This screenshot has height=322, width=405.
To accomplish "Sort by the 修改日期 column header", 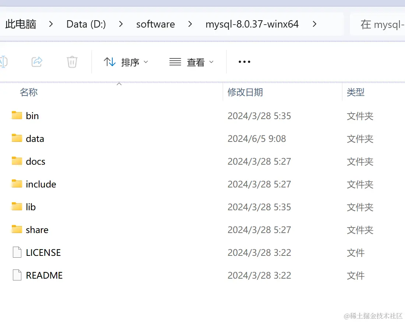I will [245, 92].
